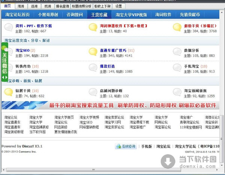Click bubble icon beside 淘宝新闻新规
Viewport: 225px width, 175px height.
177,92
